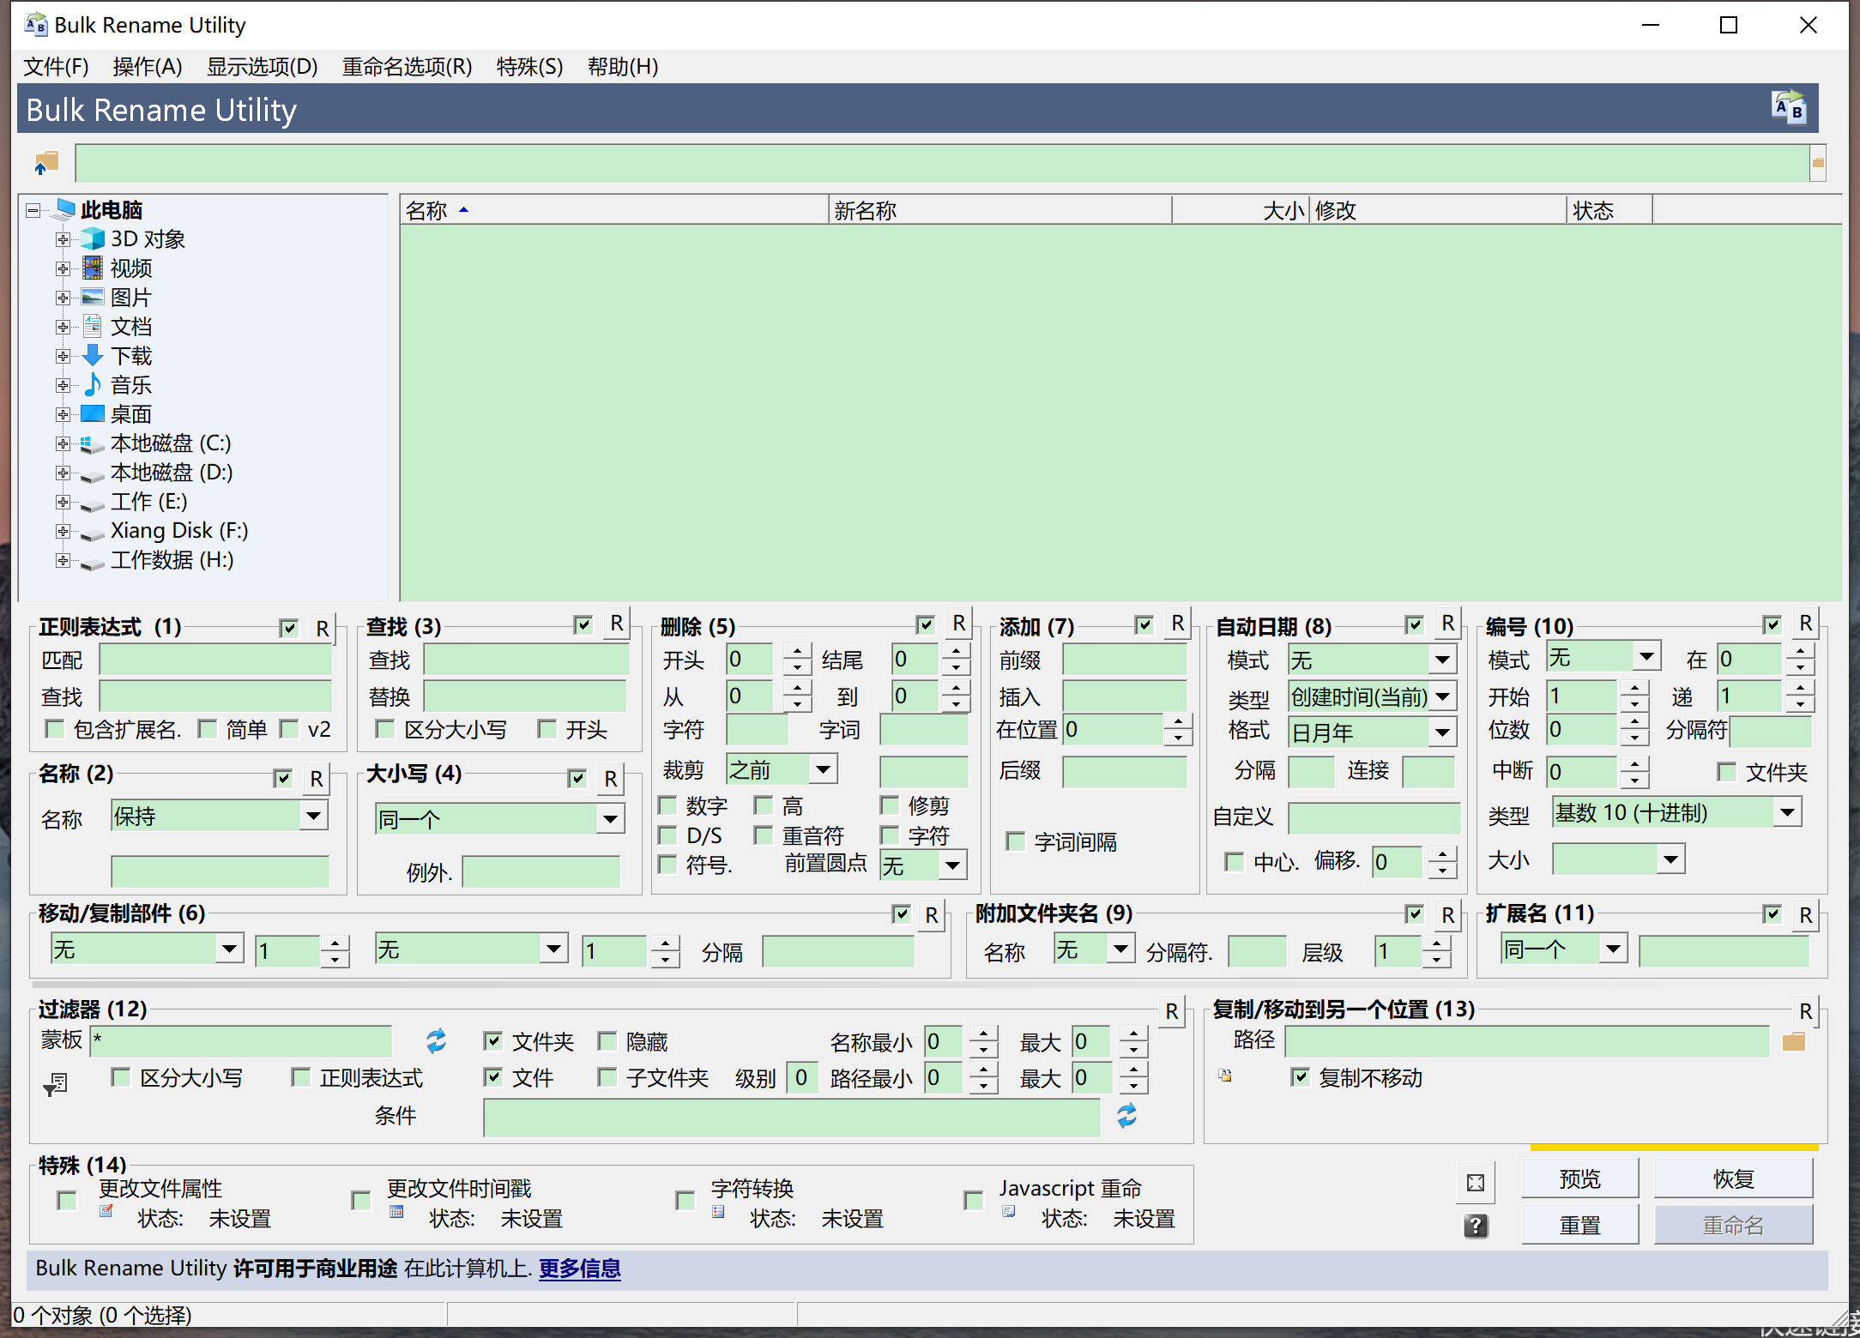Reset the 删除 (5) group with R

[958, 624]
